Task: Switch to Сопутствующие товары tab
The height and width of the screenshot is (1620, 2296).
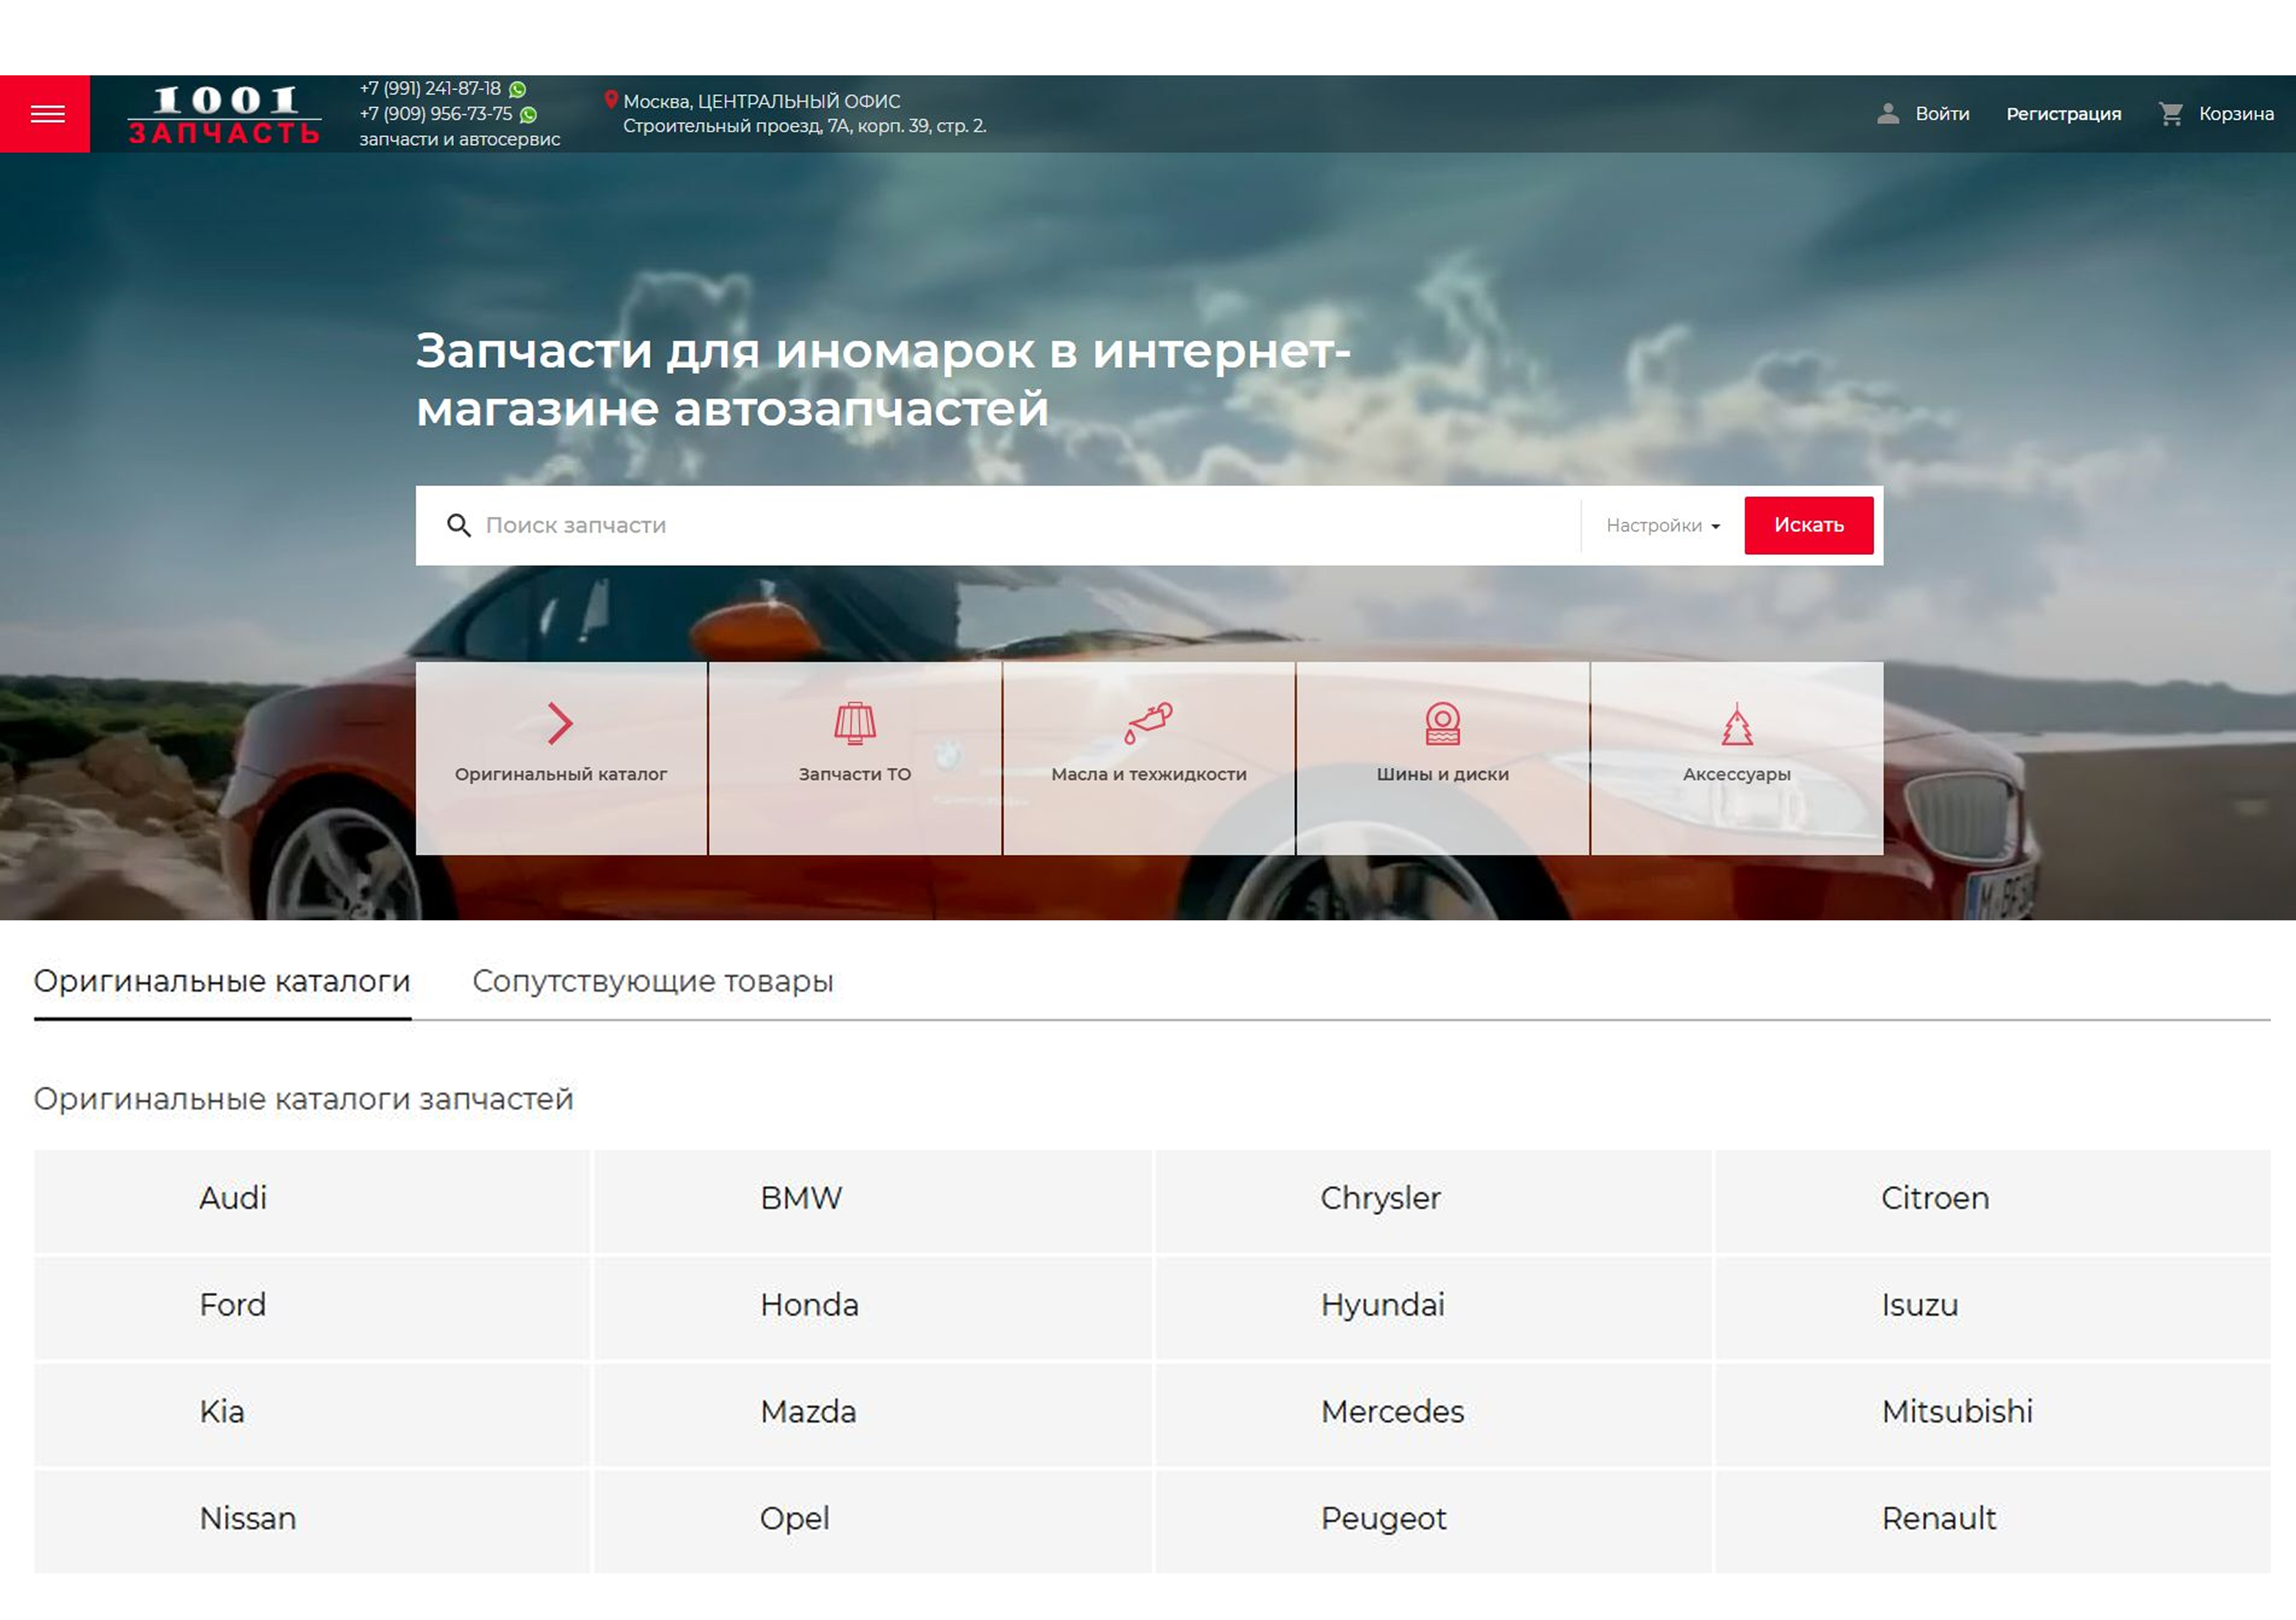Action: (x=653, y=981)
